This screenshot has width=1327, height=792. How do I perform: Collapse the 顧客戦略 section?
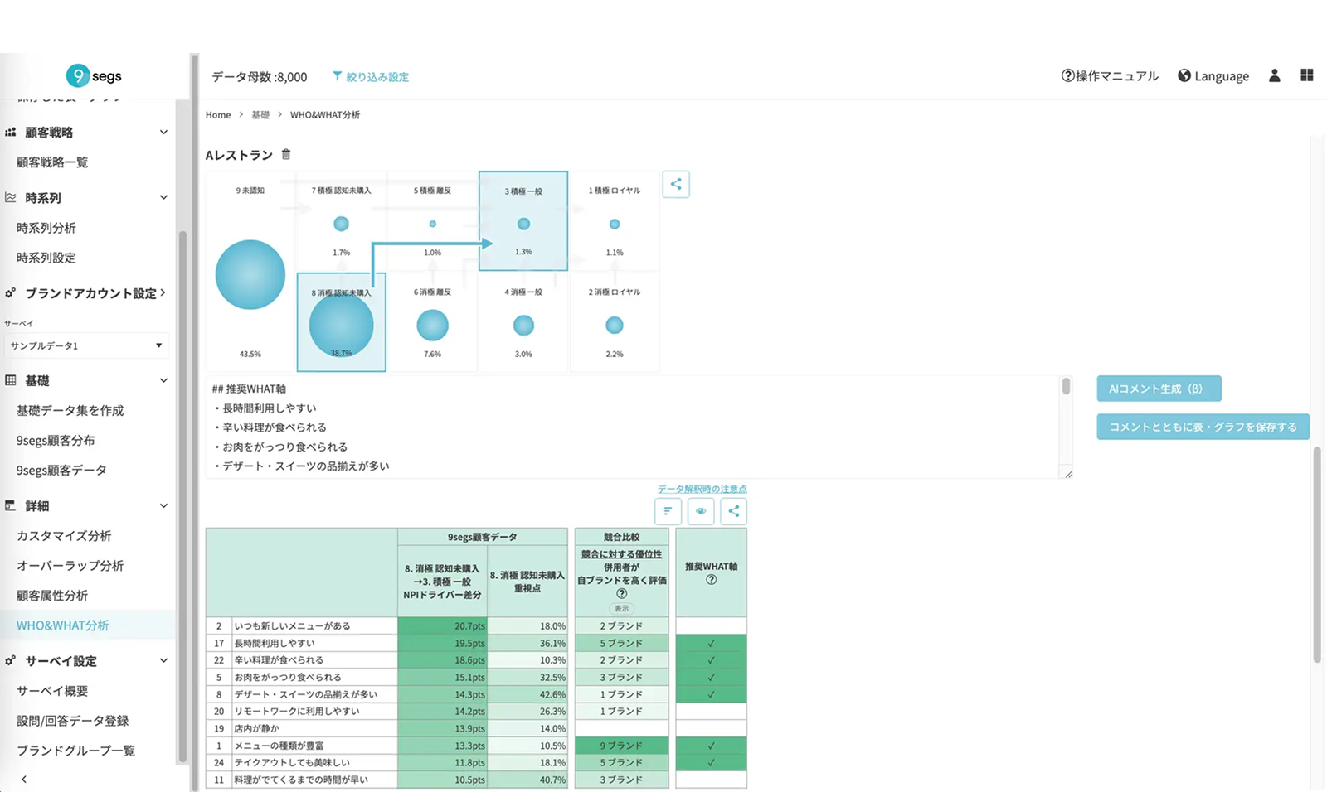pyautogui.click(x=163, y=132)
